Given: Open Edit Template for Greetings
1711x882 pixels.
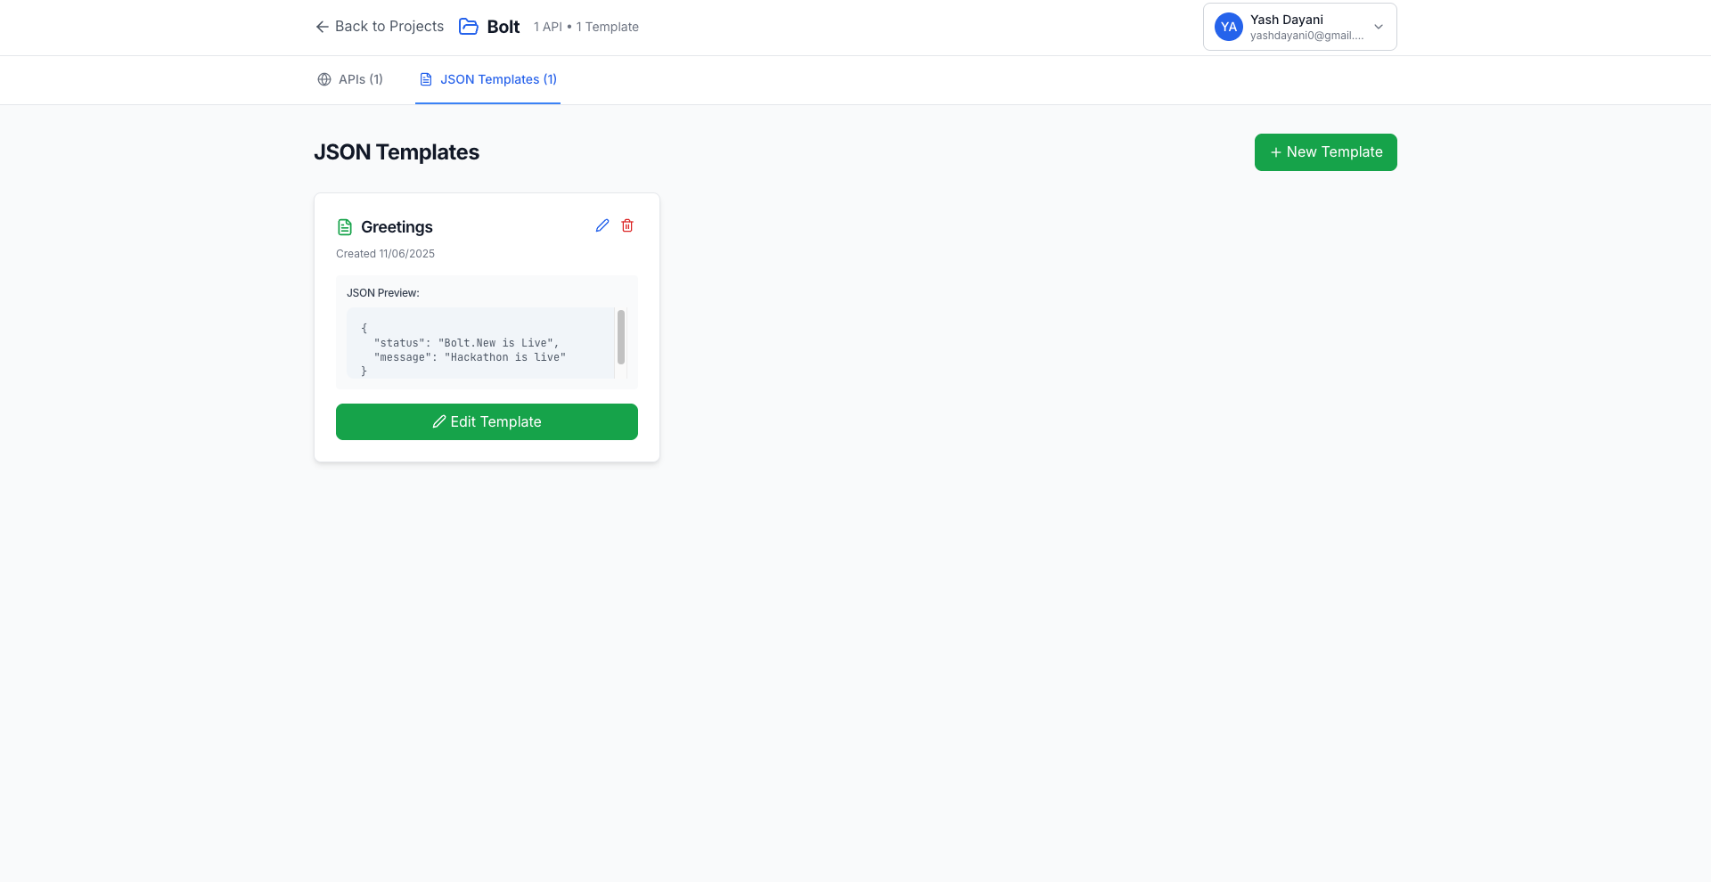Looking at the screenshot, I should point(487,421).
